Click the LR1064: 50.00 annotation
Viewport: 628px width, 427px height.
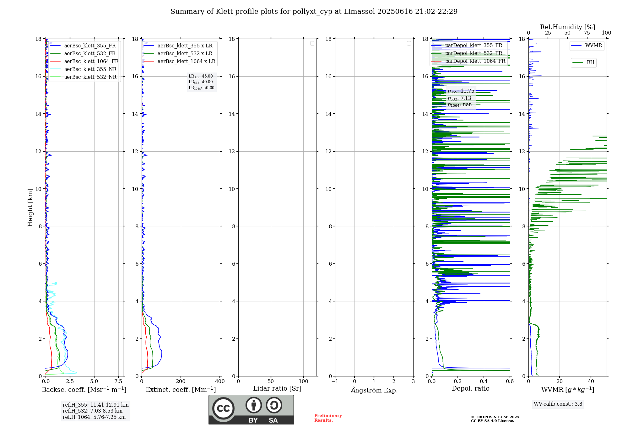[202, 88]
